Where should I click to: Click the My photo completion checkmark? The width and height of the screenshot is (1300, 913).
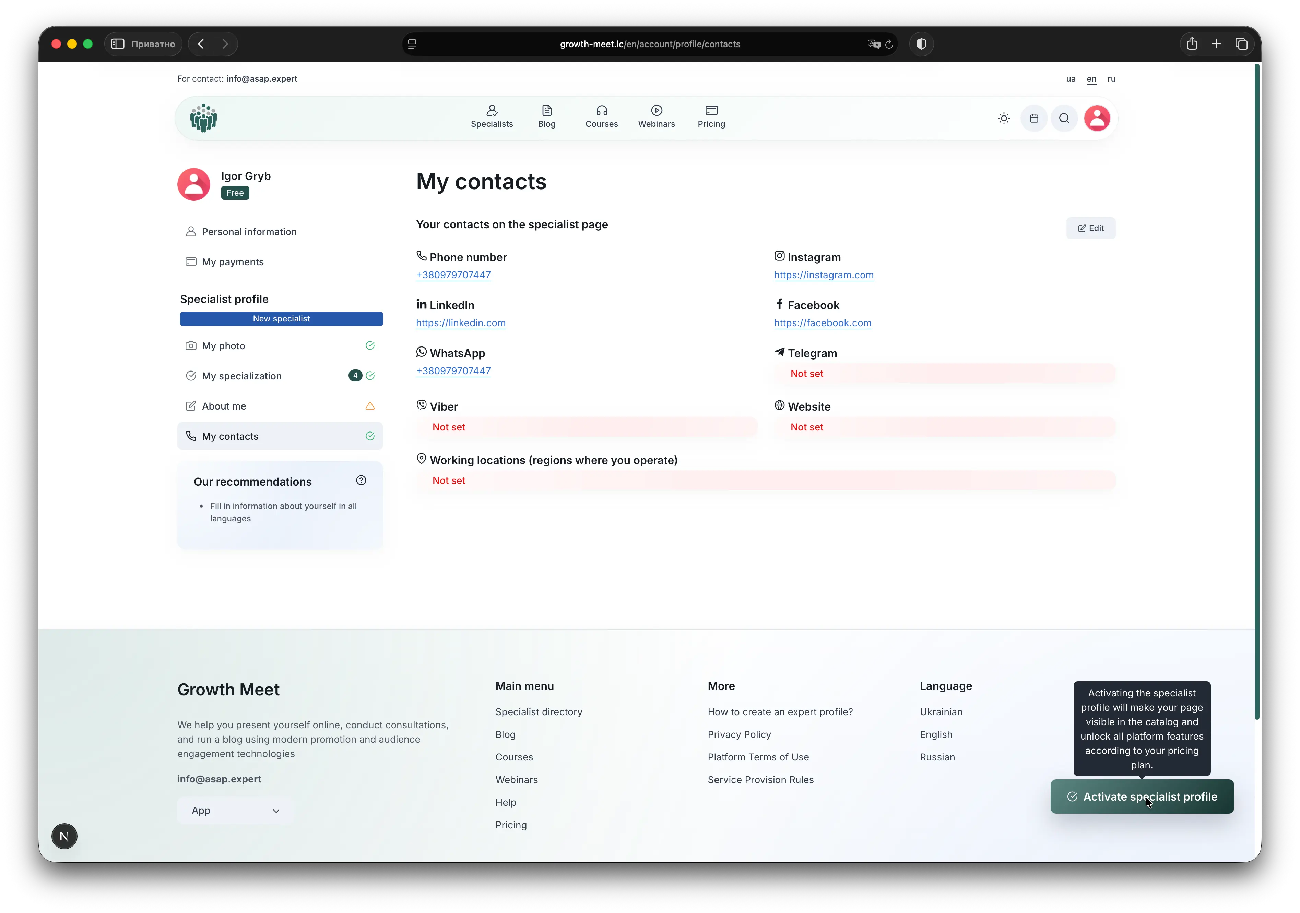point(370,345)
